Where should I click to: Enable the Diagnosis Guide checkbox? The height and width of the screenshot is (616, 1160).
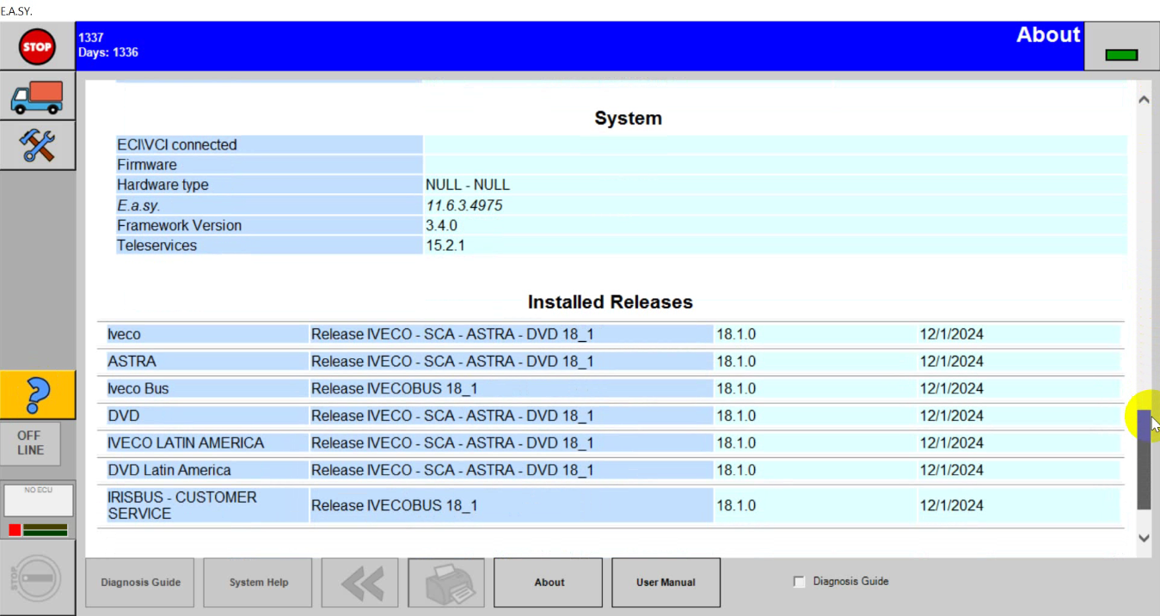tap(799, 582)
